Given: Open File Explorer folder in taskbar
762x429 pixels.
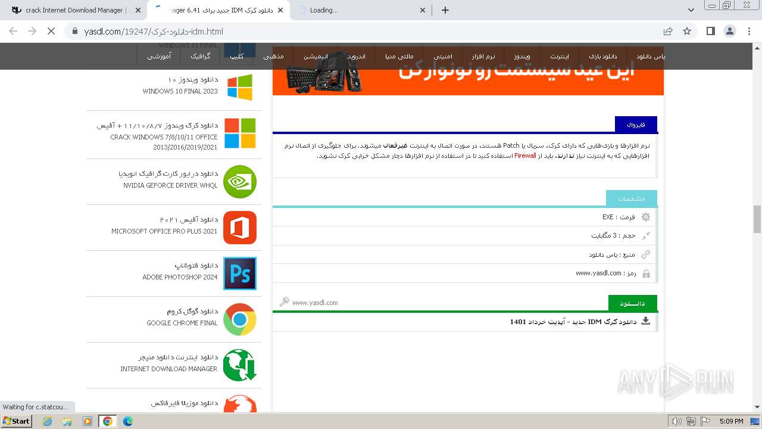Looking at the screenshot, I should coord(67,421).
